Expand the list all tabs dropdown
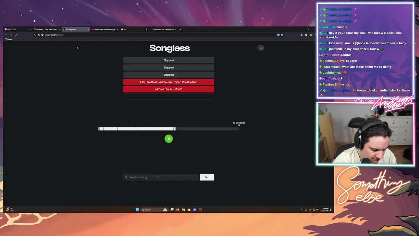419x236 pixels. click(308, 29)
